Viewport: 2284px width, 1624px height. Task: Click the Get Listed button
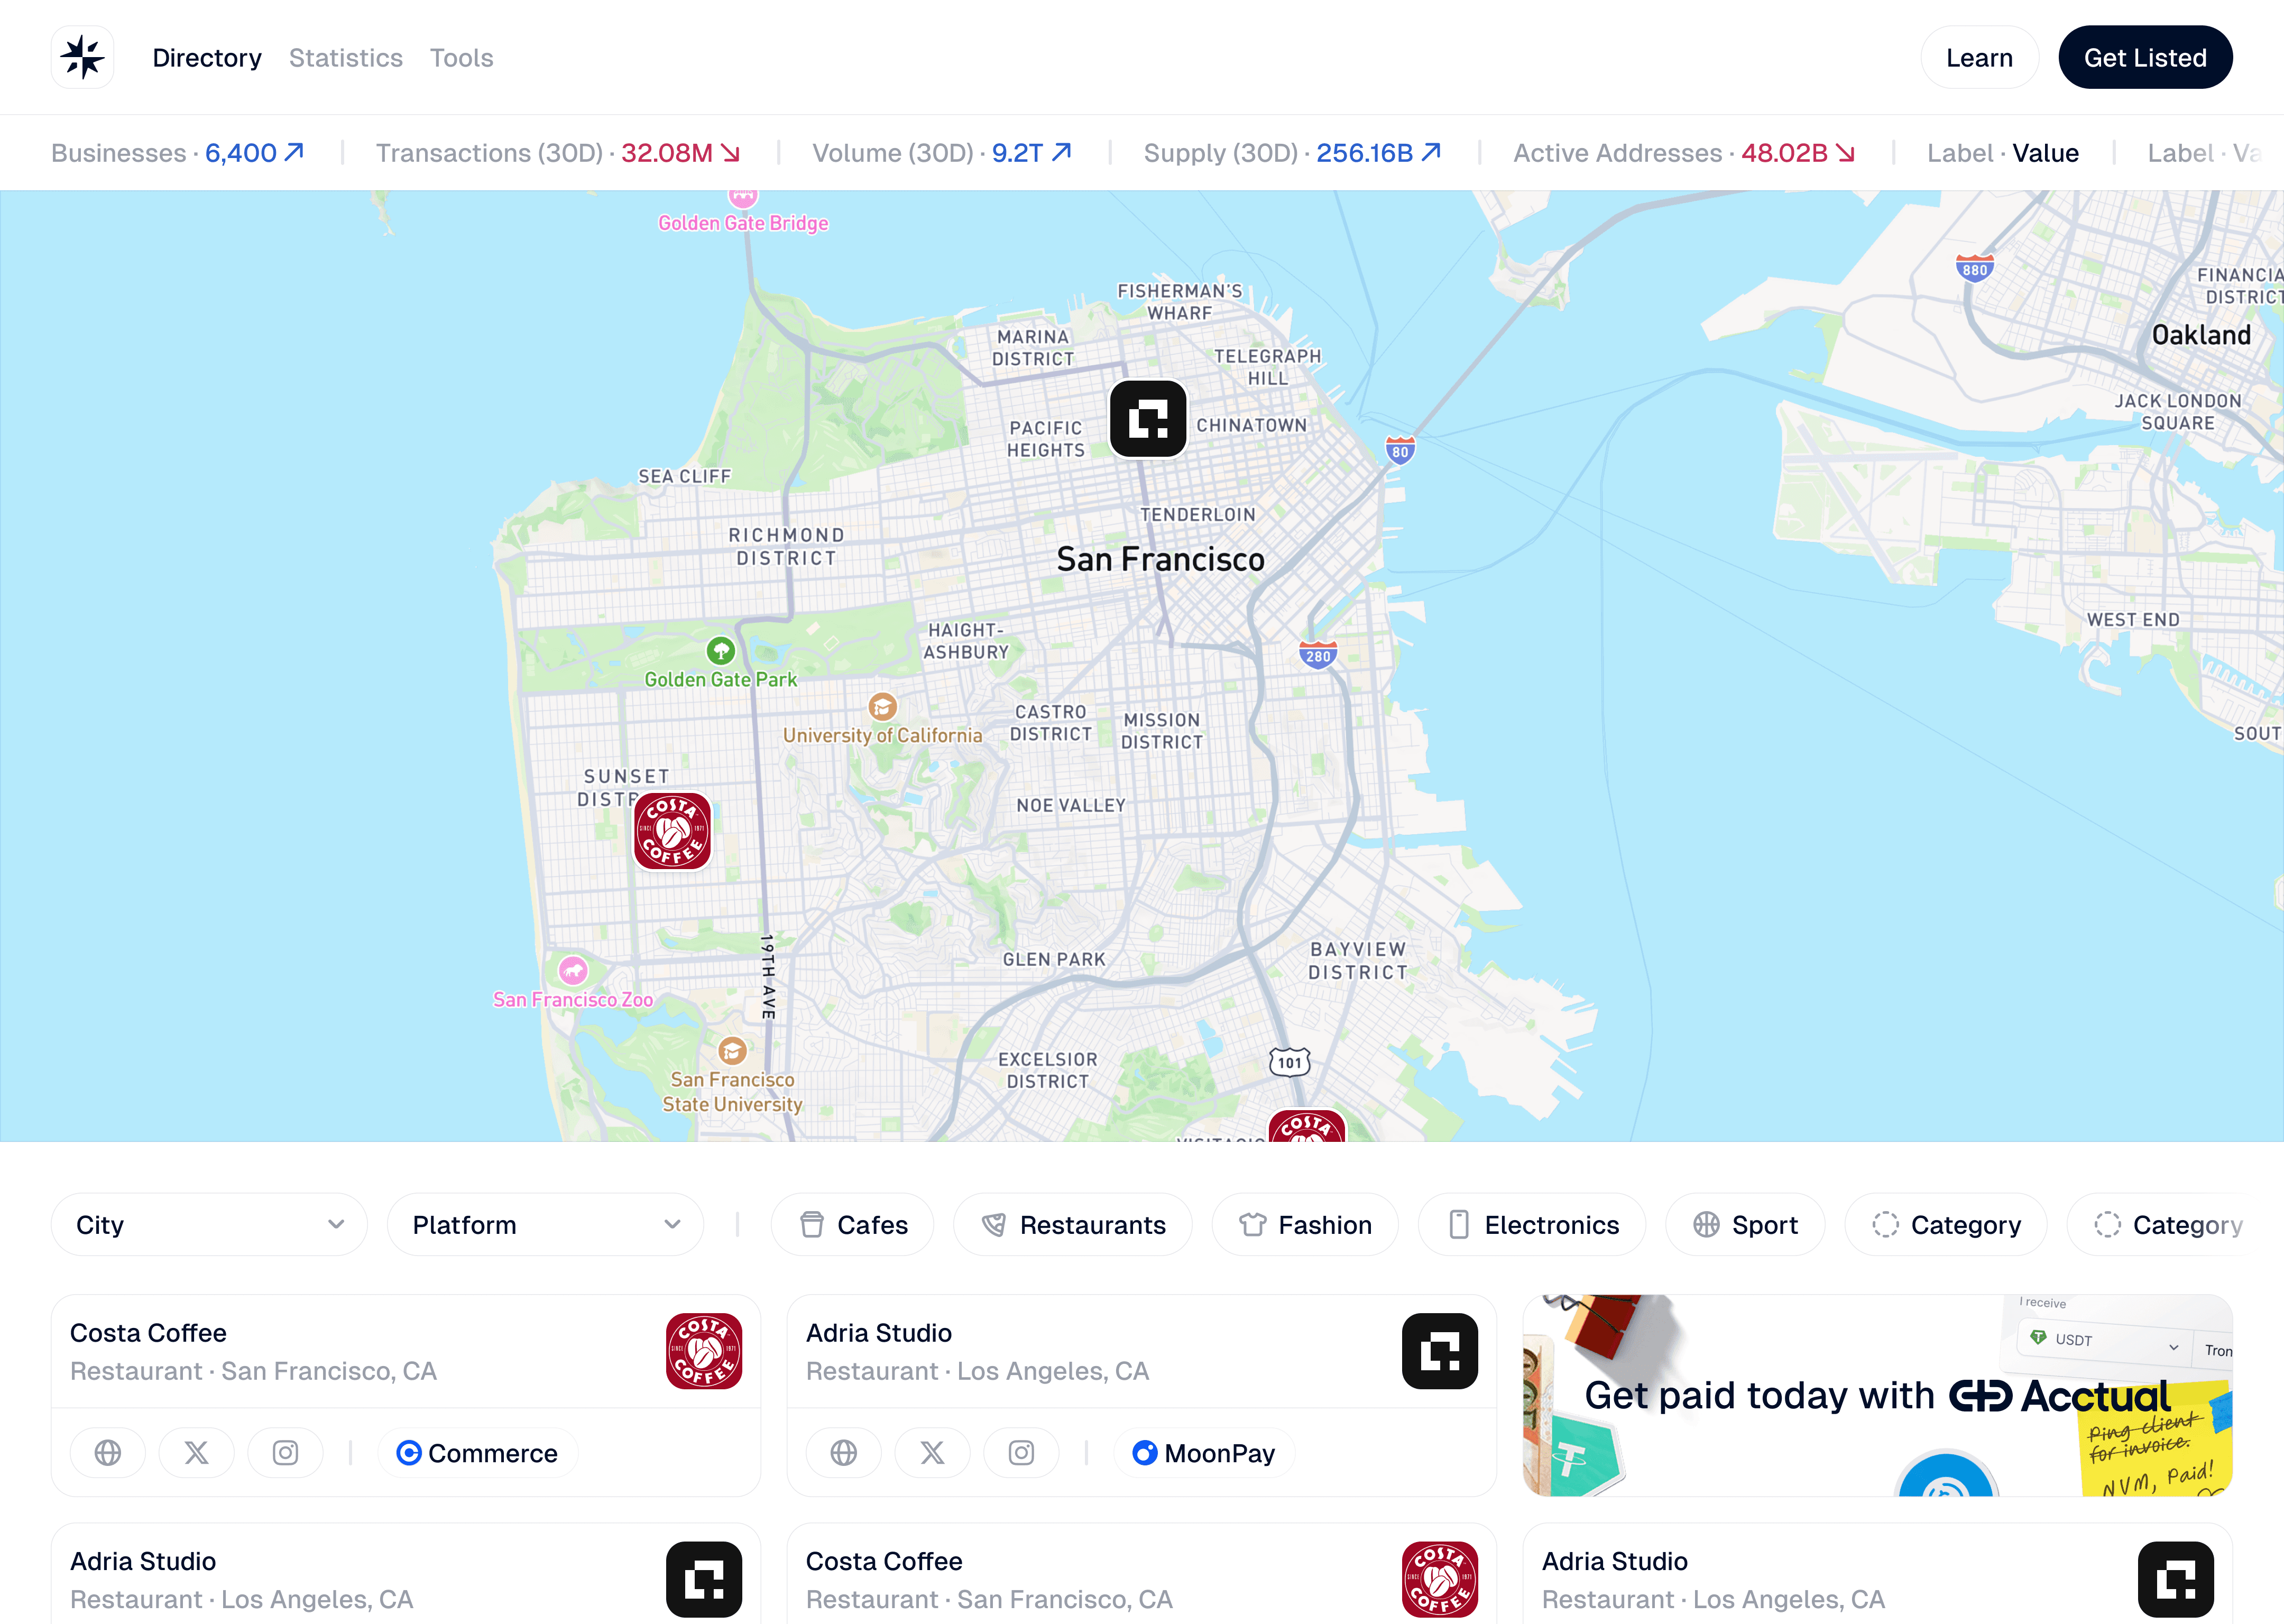2145,57
